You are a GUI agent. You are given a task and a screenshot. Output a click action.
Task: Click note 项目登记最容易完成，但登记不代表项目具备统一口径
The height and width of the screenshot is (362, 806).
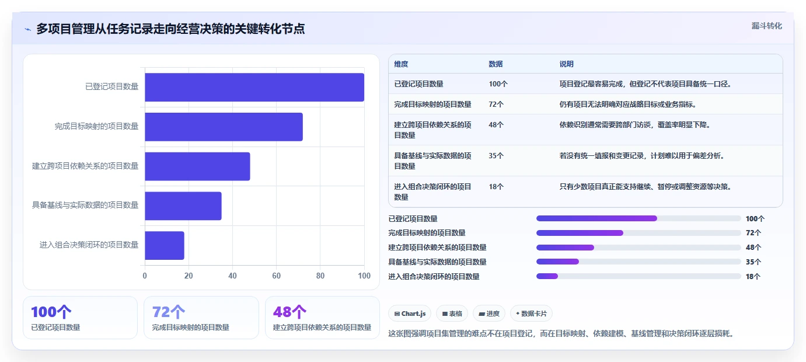646,84
